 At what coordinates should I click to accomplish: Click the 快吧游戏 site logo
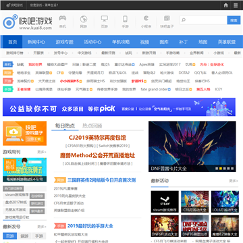pyautogui.click(x=27, y=22)
